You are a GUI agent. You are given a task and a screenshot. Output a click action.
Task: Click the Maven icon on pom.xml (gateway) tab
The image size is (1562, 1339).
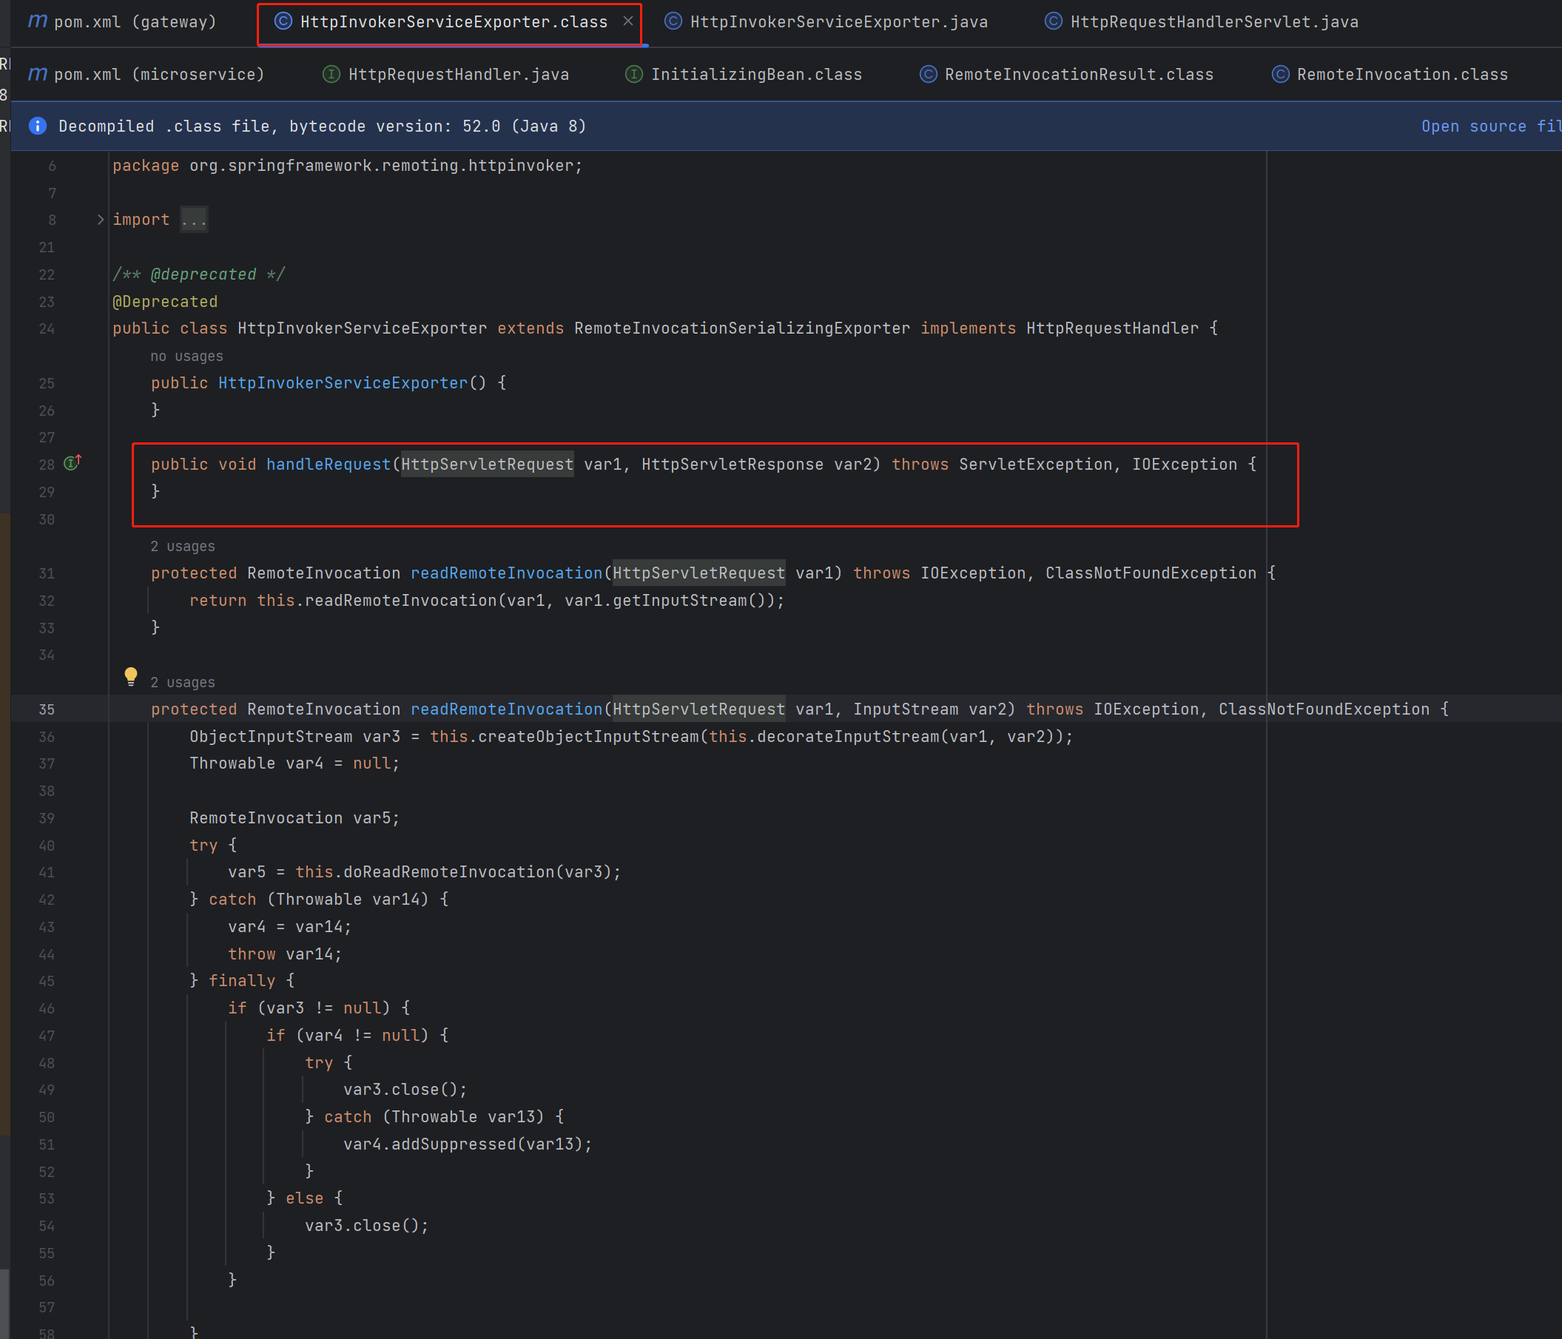point(37,21)
